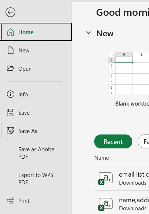Switch to the partially visible Favorites tab

143,141
